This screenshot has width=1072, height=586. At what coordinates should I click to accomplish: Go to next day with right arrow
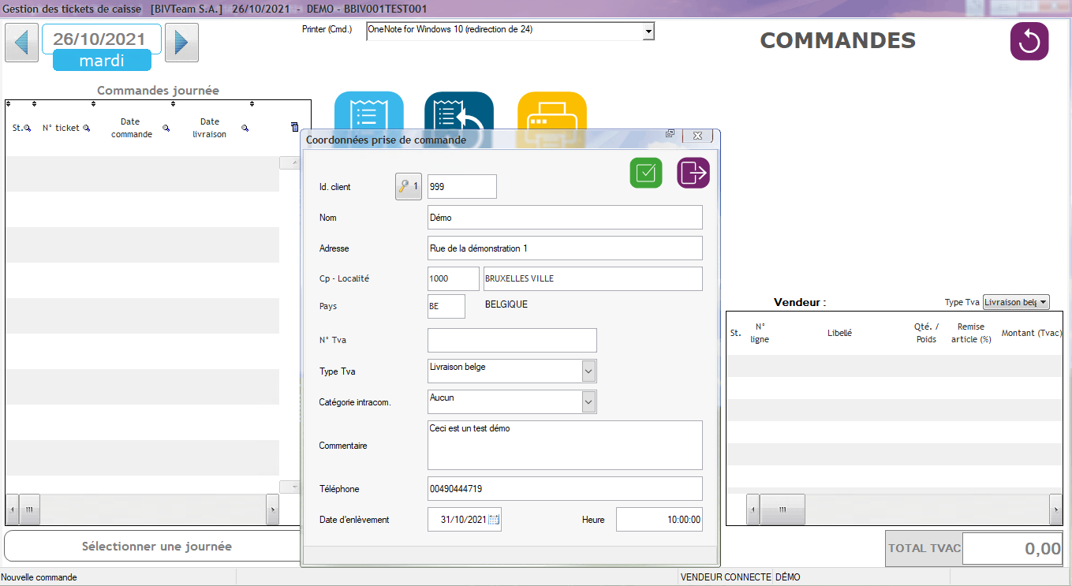(181, 42)
